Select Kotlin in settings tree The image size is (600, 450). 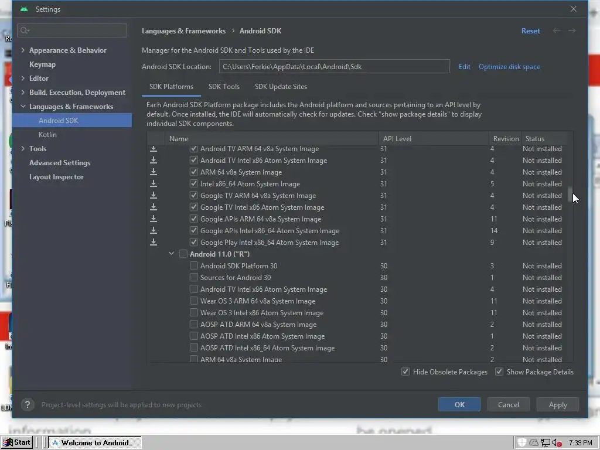47,135
